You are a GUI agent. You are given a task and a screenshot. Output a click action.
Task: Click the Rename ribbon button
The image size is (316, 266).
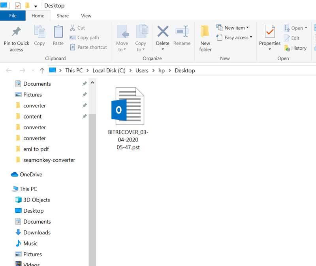pos(182,35)
